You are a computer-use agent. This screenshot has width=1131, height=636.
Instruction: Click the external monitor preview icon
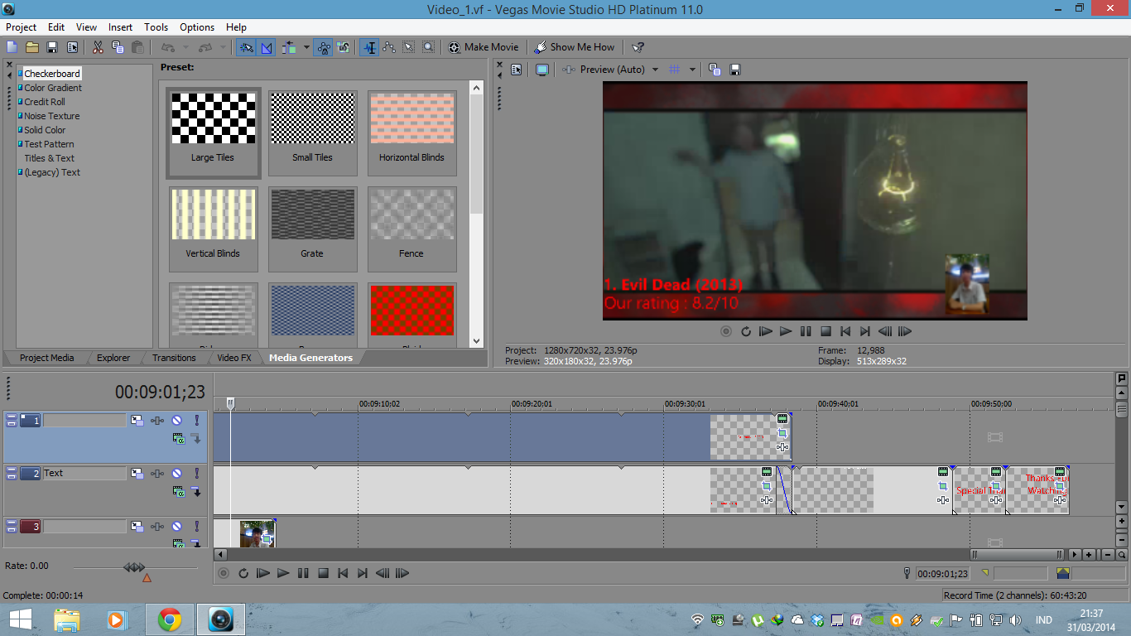click(542, 70)
